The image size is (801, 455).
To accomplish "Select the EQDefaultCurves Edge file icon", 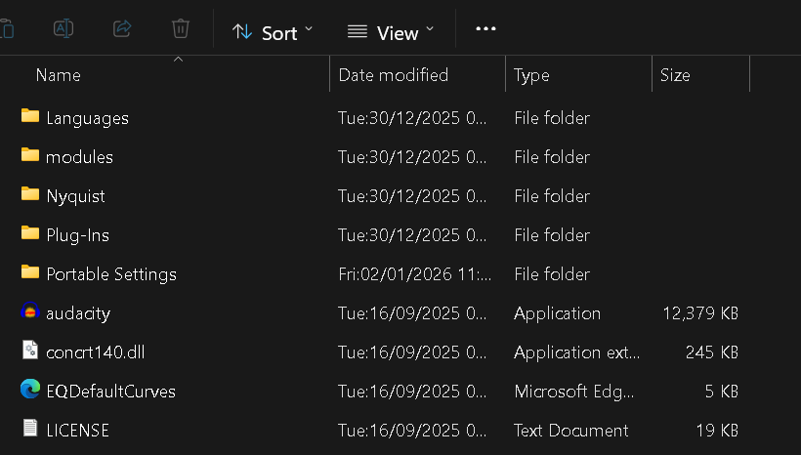I will click(x=30, y=391).
